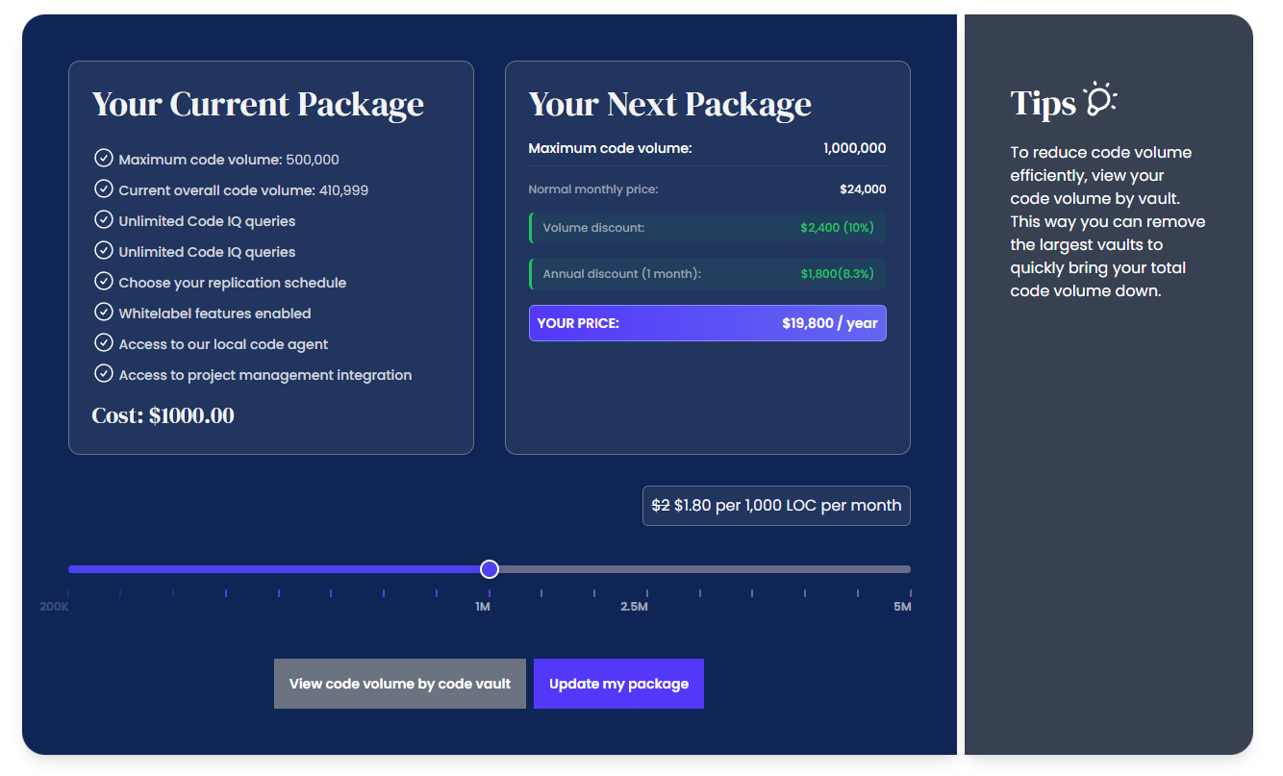The image size is (1283, 776).
Task: Click the Volume discount row
Action: pos(707,228)
